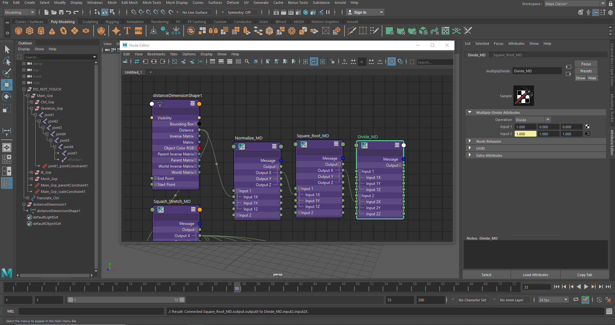Open the Mesh Tools menu

[152, 3]
